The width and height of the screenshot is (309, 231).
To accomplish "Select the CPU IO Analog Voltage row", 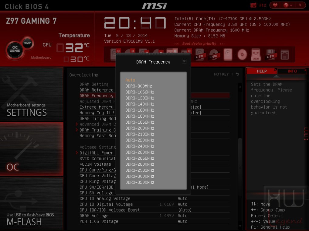I will (x=154, y=198).
